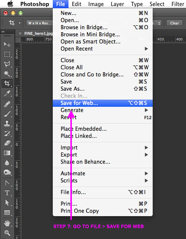This screenshot has width=186, height=239.
Task: Choose Browse in Bridge...
Action: click(x=103, y=27)
